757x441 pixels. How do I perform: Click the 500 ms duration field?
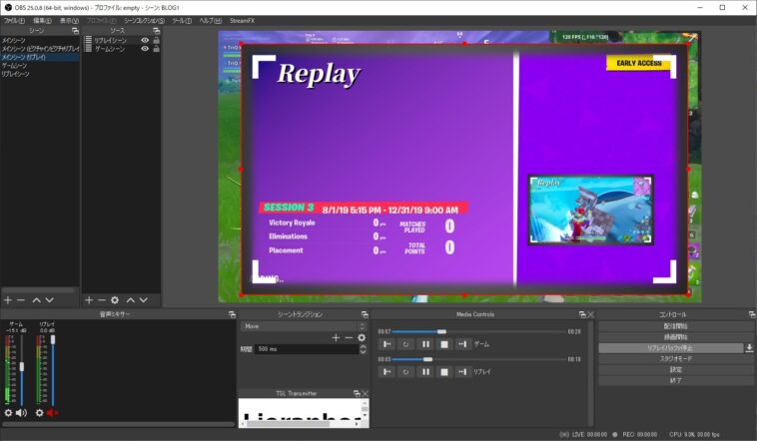coord(307,349)
